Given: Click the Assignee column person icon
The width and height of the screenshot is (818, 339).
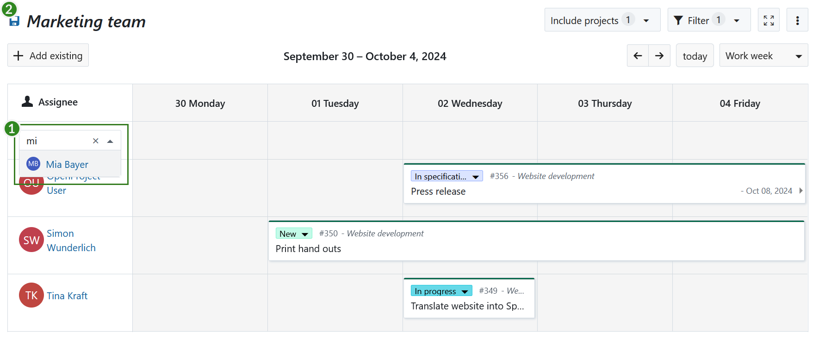Looking at the screenshot, I should (x=26, y=102).
